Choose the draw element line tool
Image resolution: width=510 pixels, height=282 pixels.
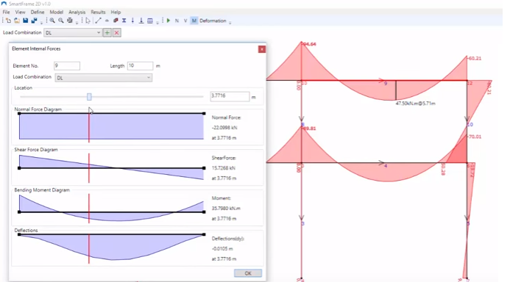[x=98, y=21]
